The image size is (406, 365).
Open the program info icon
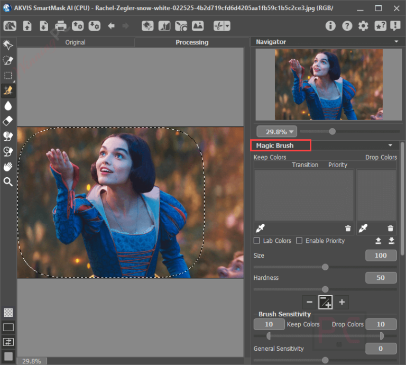(330, 26)
